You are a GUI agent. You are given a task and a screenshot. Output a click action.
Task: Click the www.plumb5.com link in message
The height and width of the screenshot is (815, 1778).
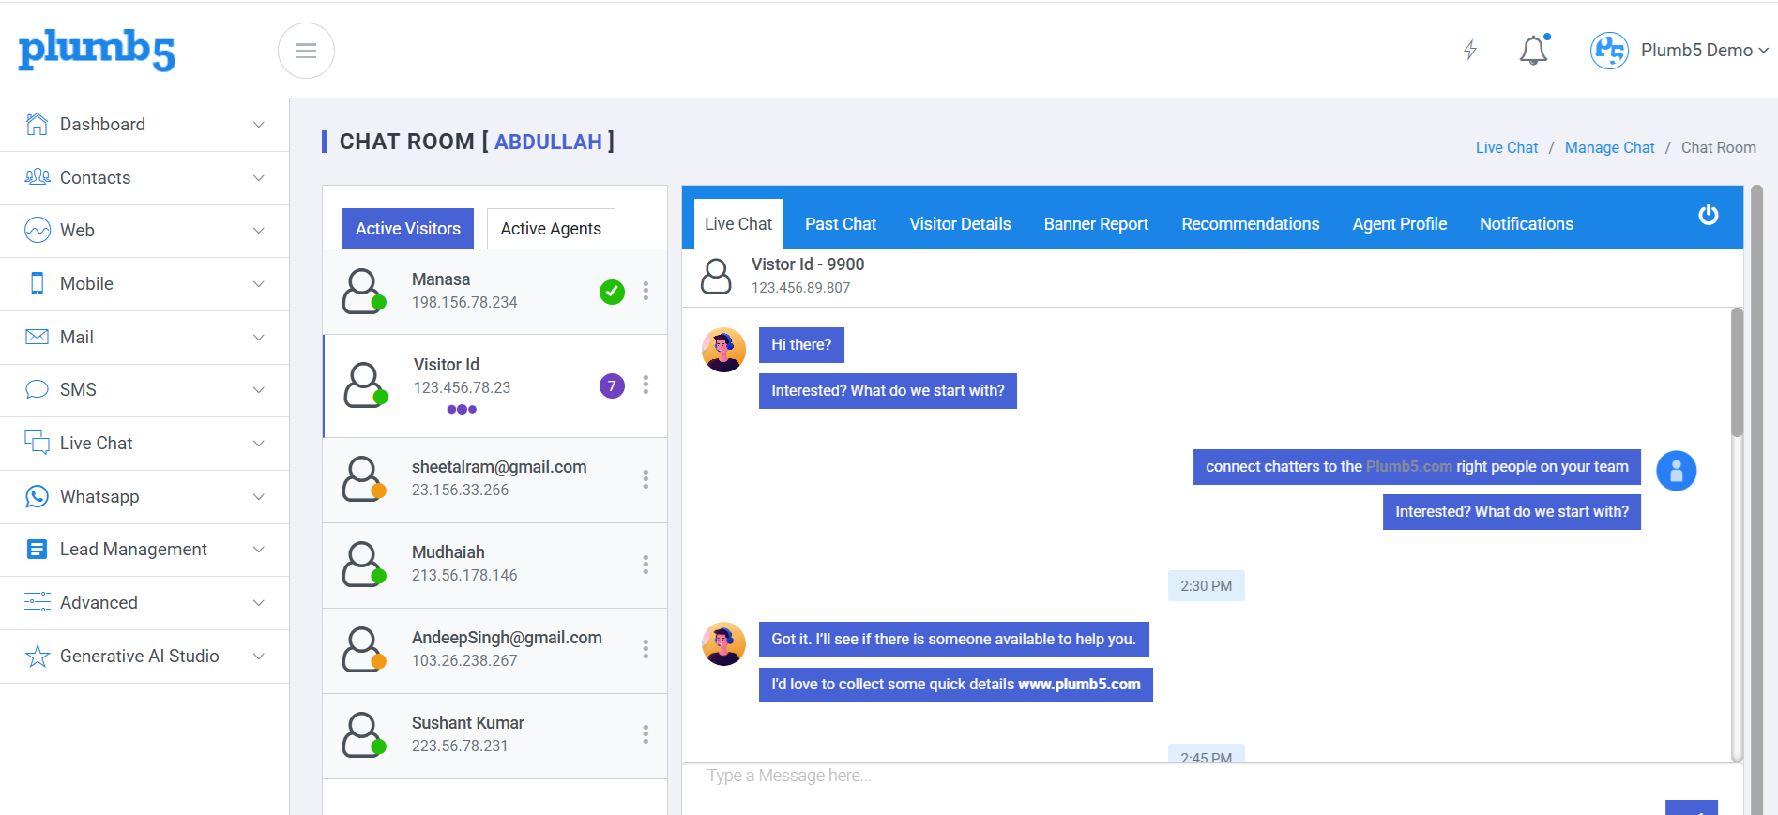click(x=1079, y=685)
